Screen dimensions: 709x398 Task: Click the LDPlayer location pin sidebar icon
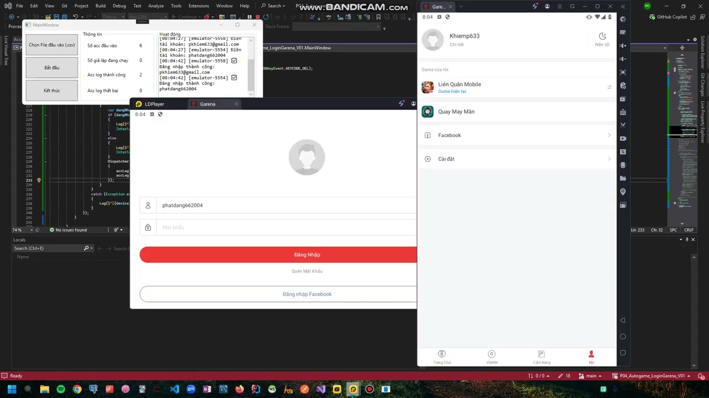[623, 192]
